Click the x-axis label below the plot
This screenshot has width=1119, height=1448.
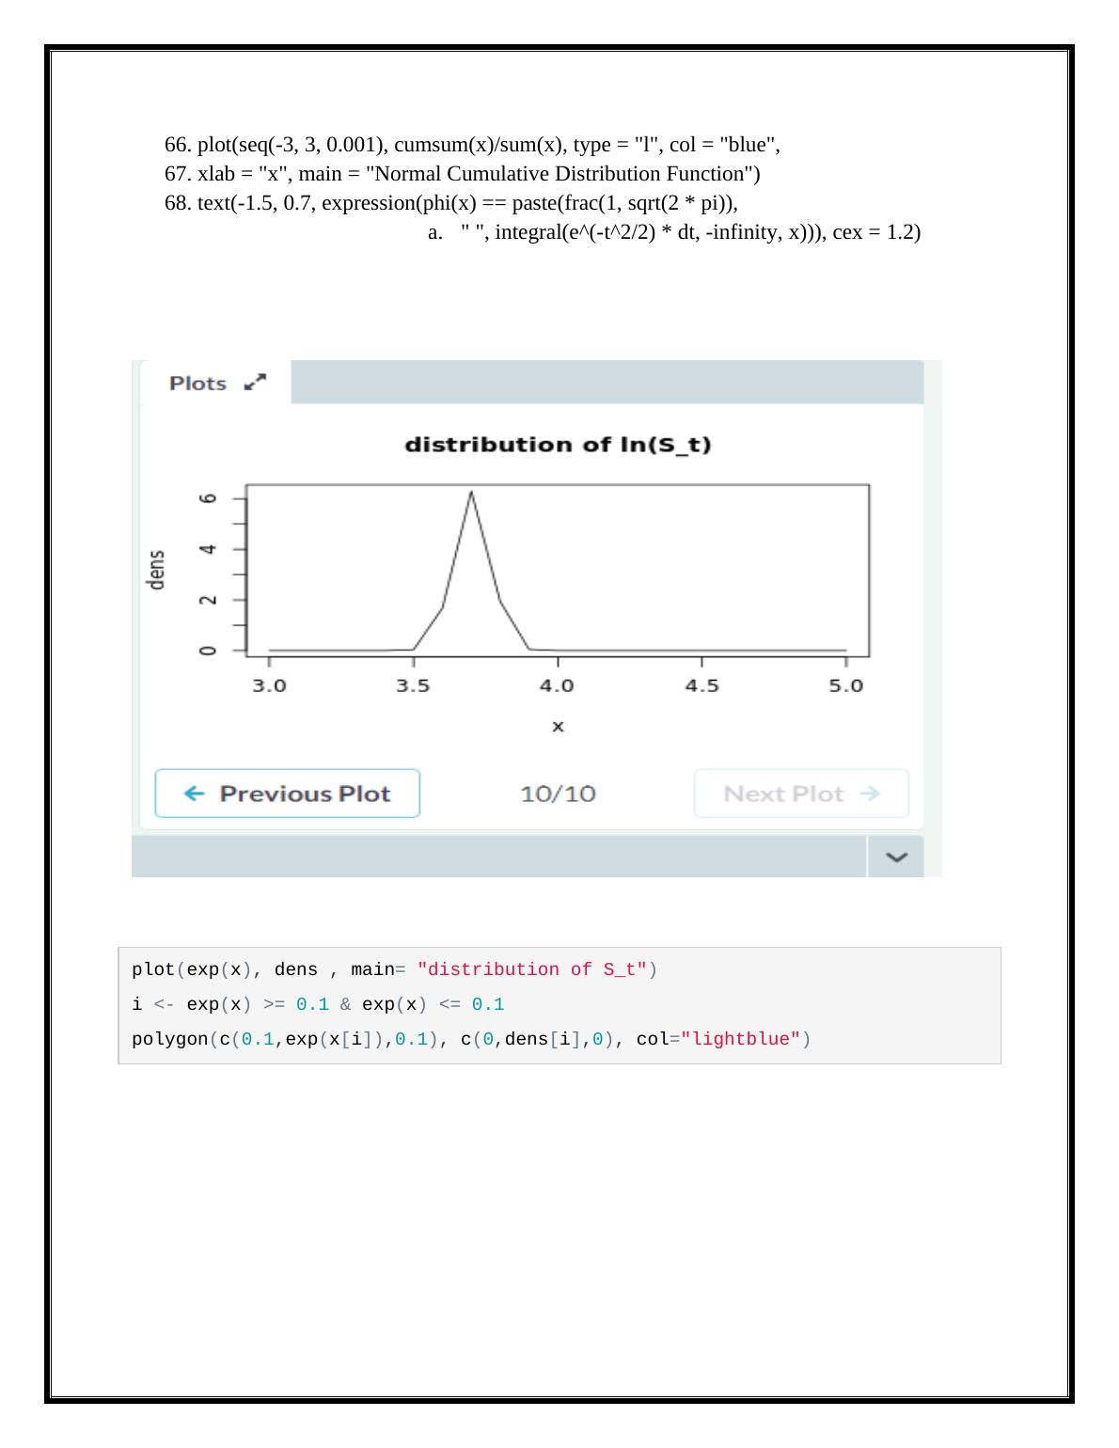[x=558, y=726]
